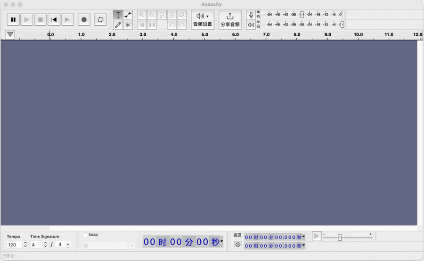Click the selection settings gear icon
The height and width of the screenshot is (261, 424).
238,245
